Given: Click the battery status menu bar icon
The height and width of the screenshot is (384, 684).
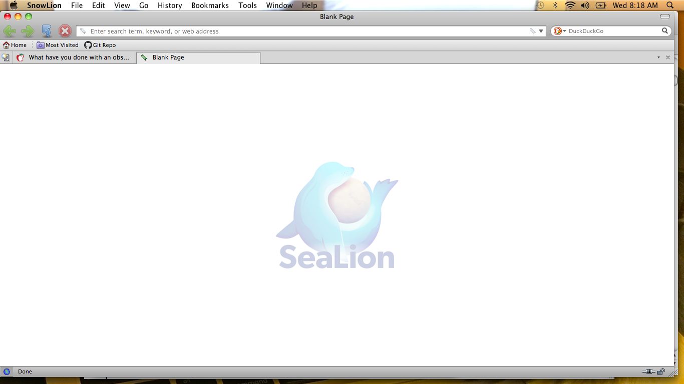Looking at the screenshot, I should coord(601,5).
